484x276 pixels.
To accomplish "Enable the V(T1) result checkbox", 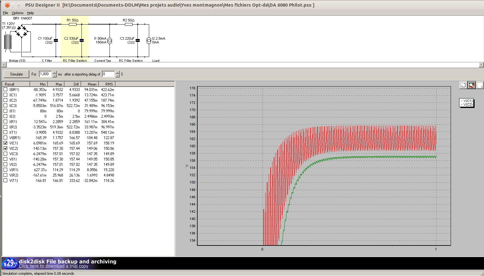I will click(x=5, y=180).
